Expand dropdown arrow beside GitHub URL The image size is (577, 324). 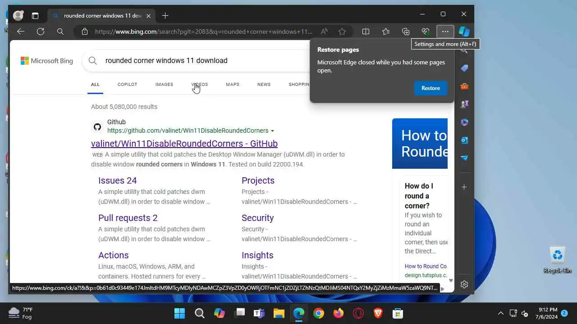coord(272,131)
